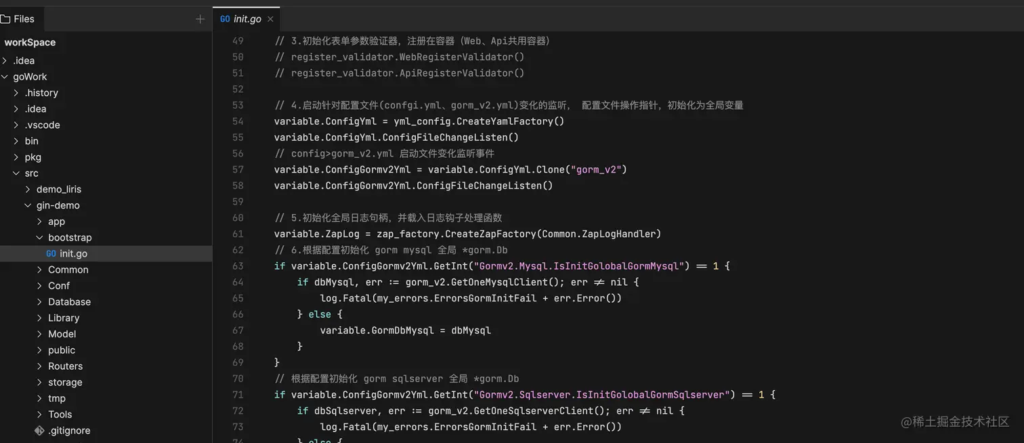Expand the pkg folder chevron
Image resolution: width=1024 pixels, height=443 pixels.
[x=16, y=157]
